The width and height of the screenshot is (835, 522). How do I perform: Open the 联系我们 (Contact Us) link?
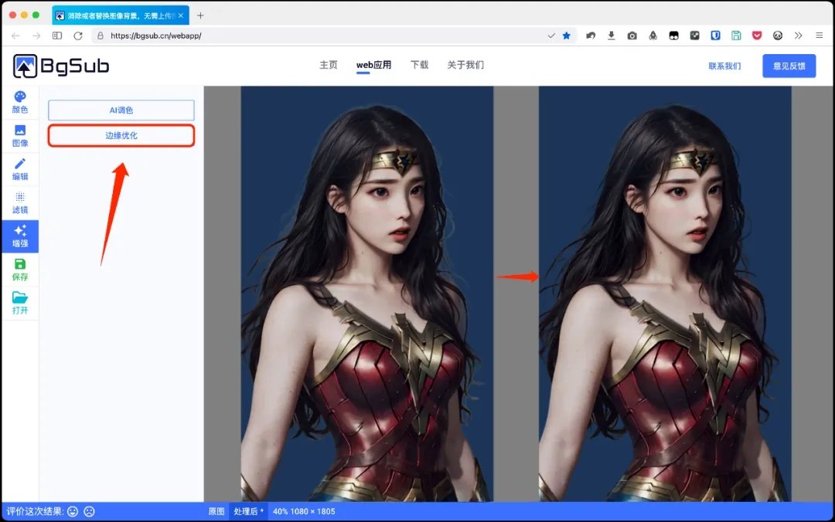tap(724, 66)
